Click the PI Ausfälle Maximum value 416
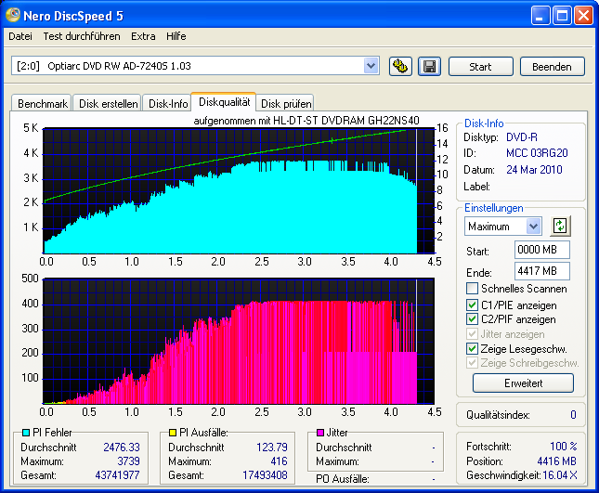599x493 pixels. (x=279, y=461)
